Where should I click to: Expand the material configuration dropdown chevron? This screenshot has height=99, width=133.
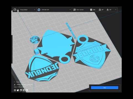coord(70,10)
